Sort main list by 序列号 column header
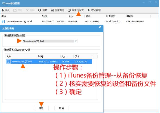 [138, 16]
